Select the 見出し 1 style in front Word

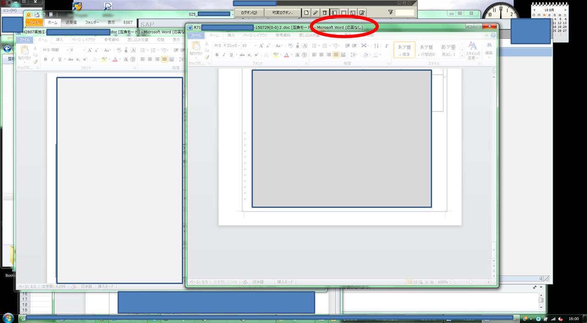pyautogui.click(x=449, y=50)
